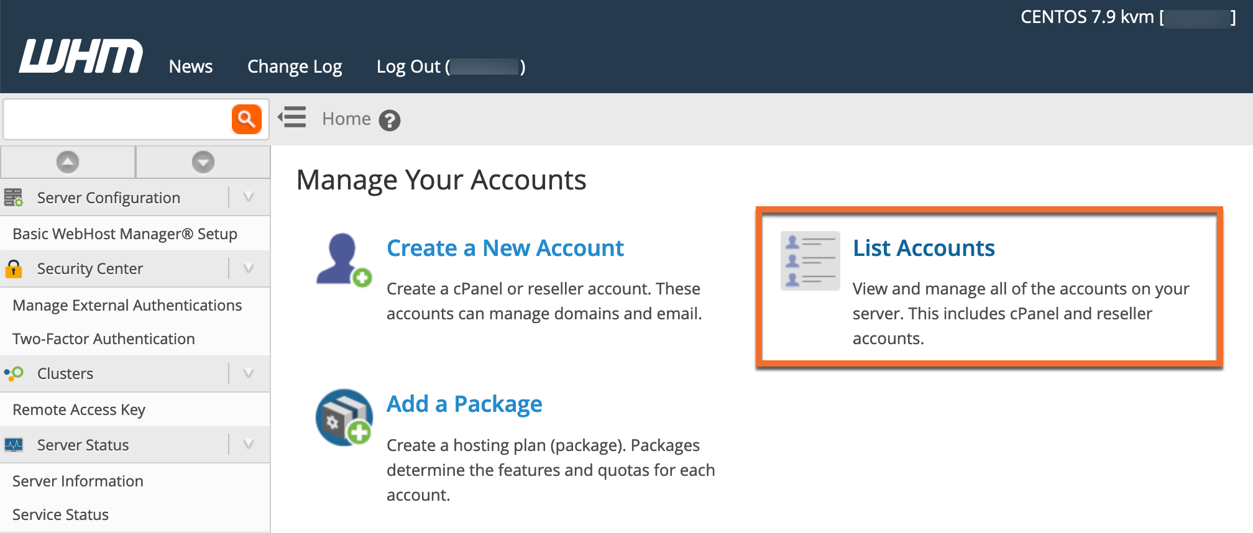Click the sidebar search input field
This screenshot has width=1253, height=533.
pos(118,119)
